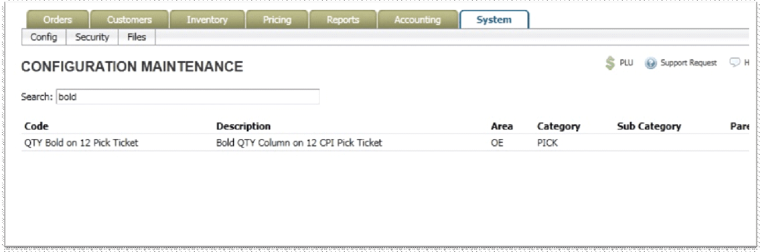Viewport: 762px width, 252px height.
Task: Open the Config sub-tab
Action: [x=44, y=37]
